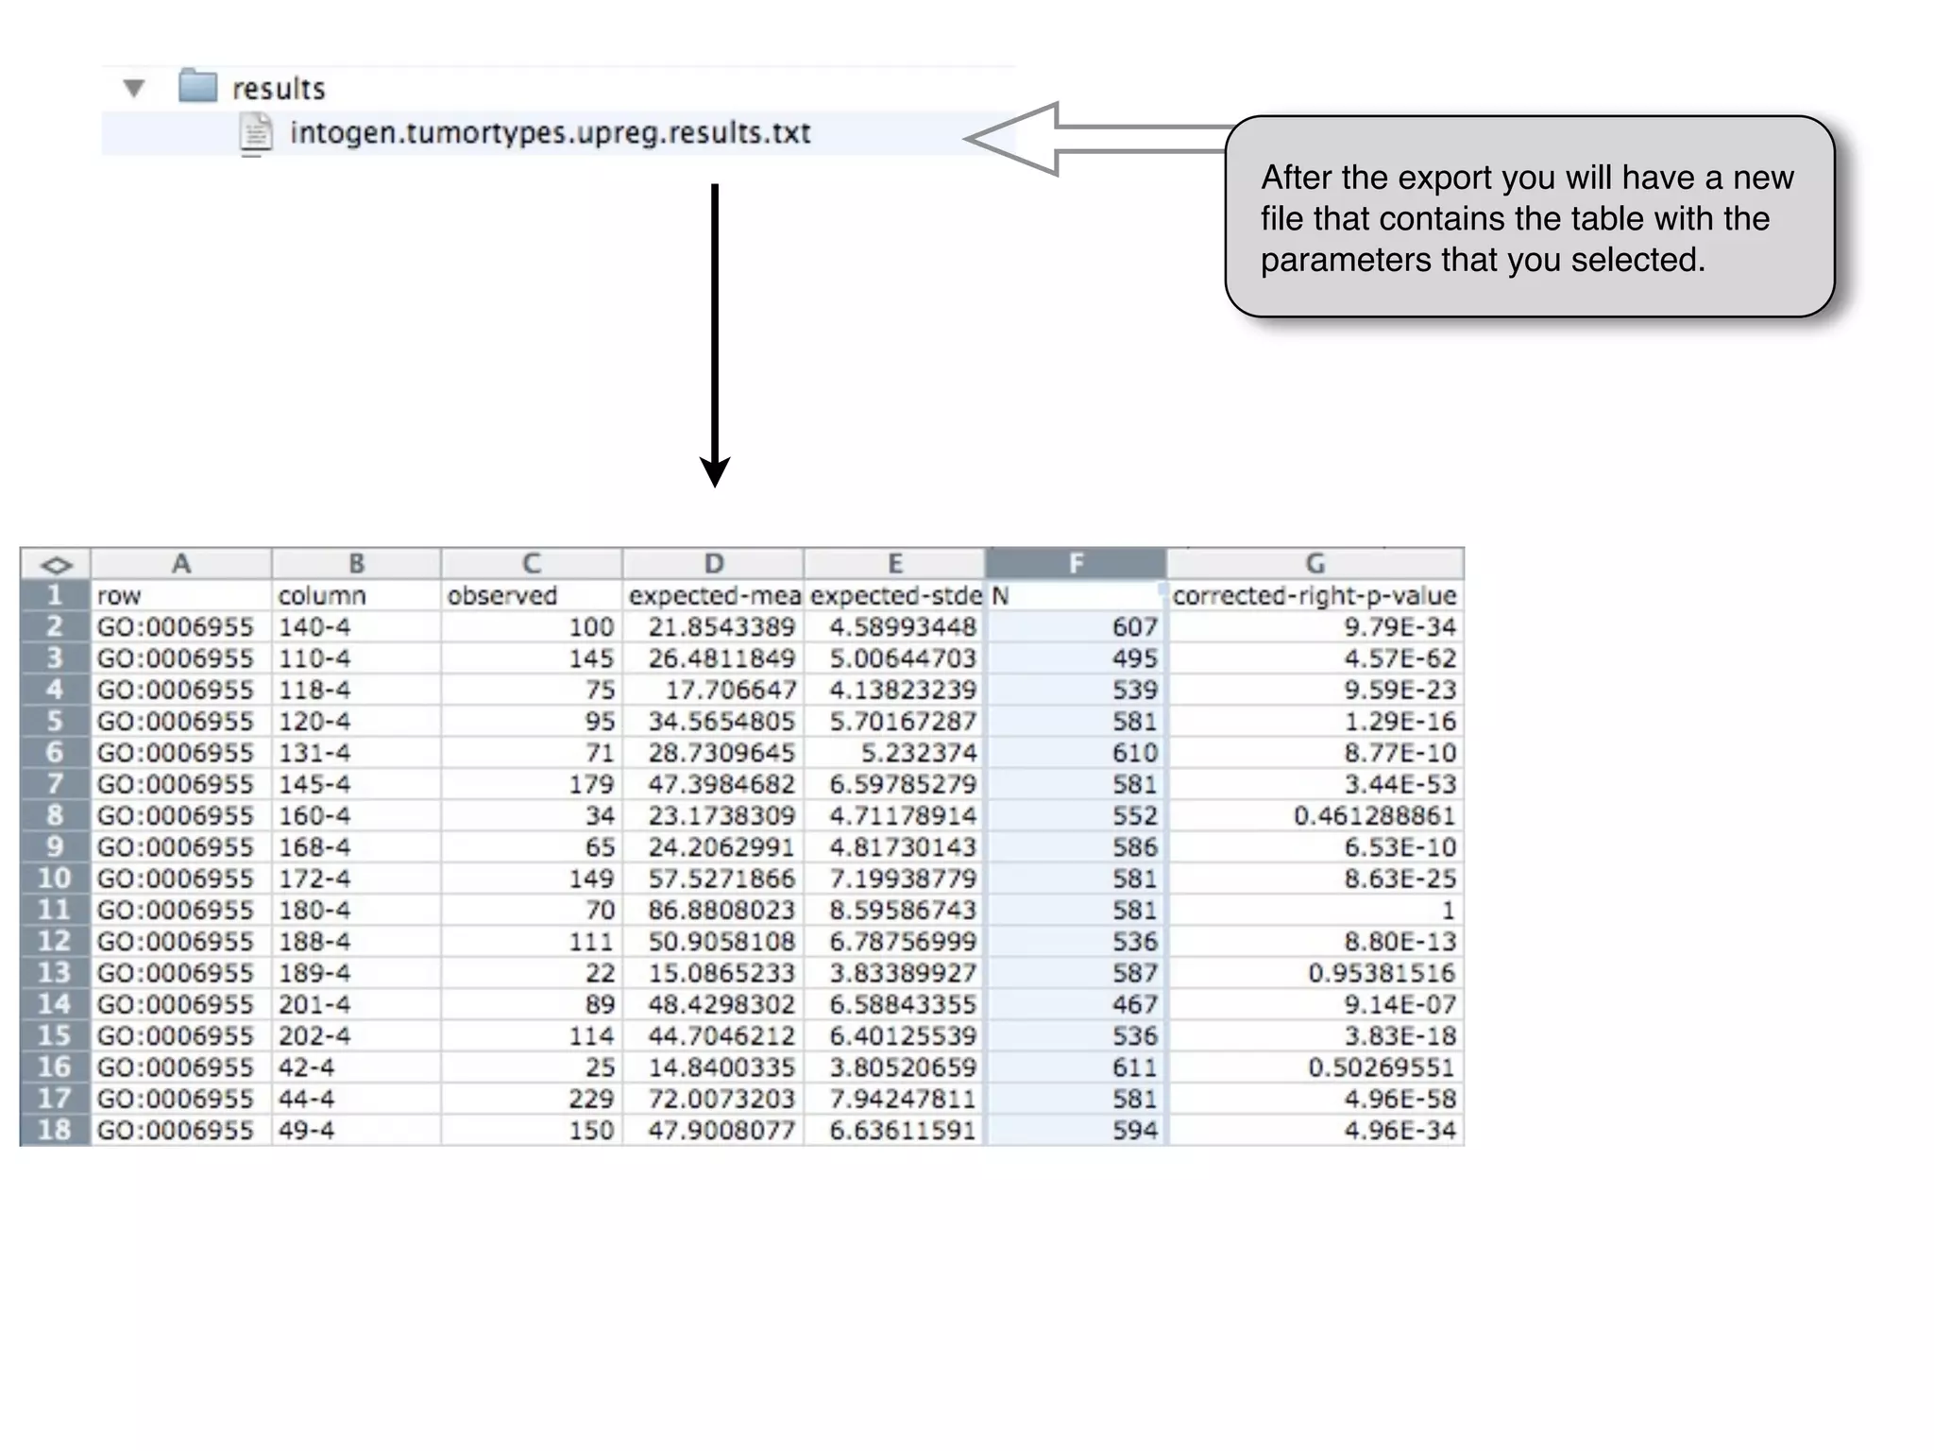The width and height of the screenshot is (1934, 1451).
Task: Select row 2 header
Action: tap(56, 626)
